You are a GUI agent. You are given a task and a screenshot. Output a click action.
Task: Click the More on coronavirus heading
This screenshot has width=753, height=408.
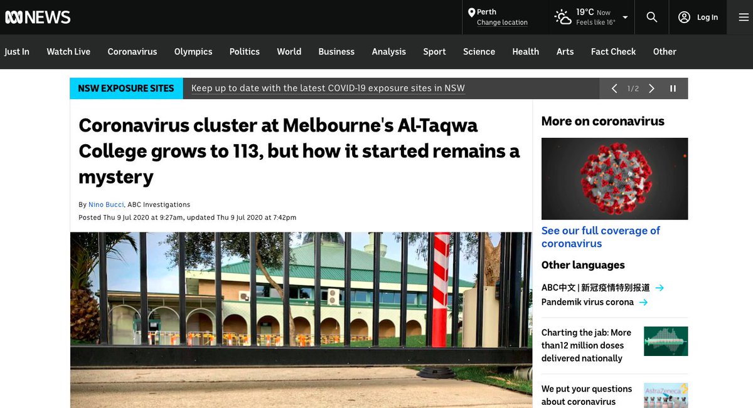(x=603, y=122)
